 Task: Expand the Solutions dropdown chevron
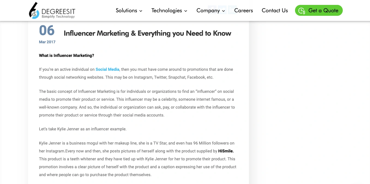click(141, 11)
